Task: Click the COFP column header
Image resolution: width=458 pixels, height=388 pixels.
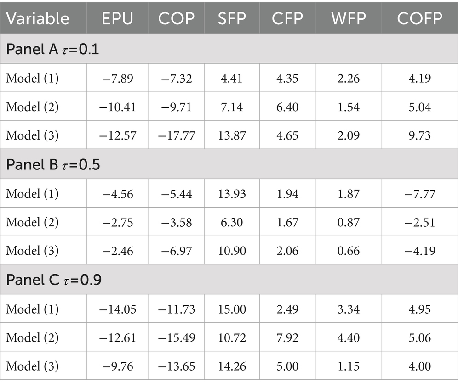Action: point(419,18)
